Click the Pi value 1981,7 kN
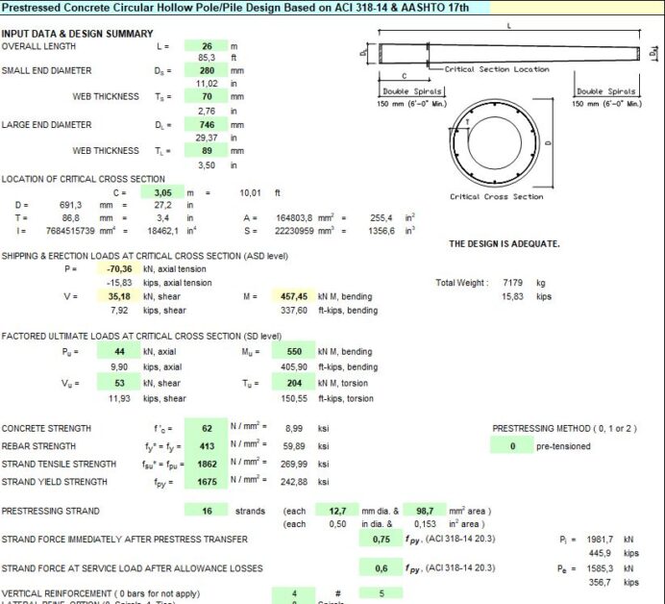Image resolution: width=665 pixels, height=604 pixels. (x=600, y=540)
